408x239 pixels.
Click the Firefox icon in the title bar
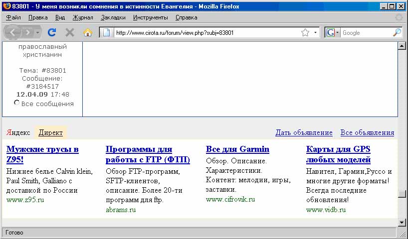tap(7, 6)
